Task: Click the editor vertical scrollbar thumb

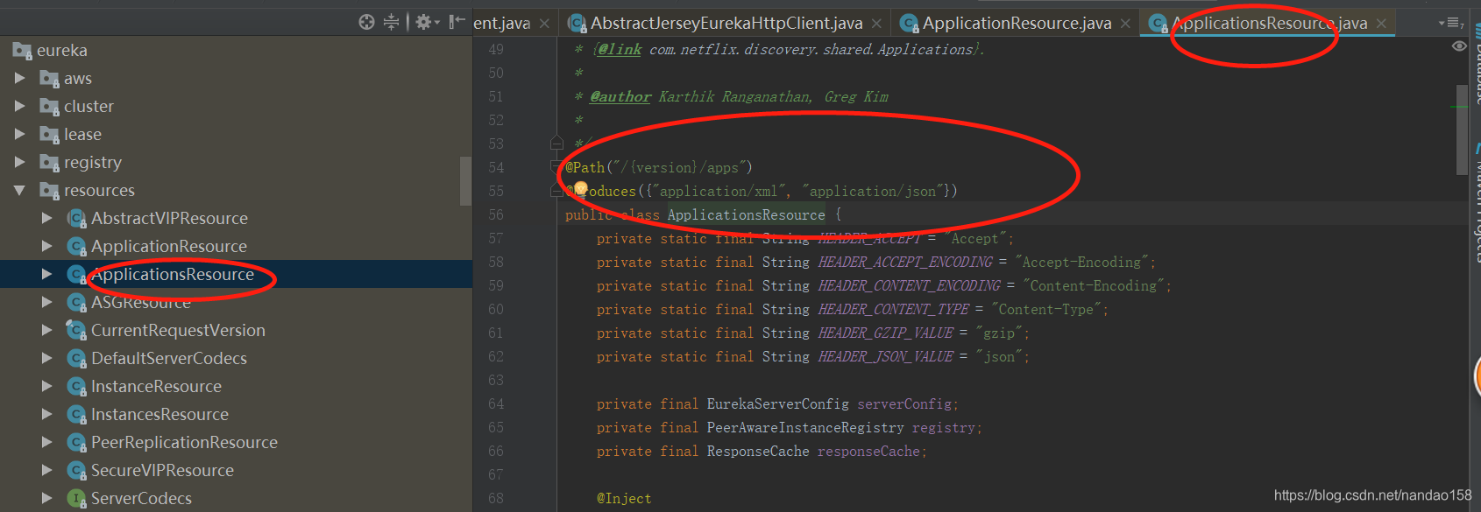Action: click(x=1462, y=130)
